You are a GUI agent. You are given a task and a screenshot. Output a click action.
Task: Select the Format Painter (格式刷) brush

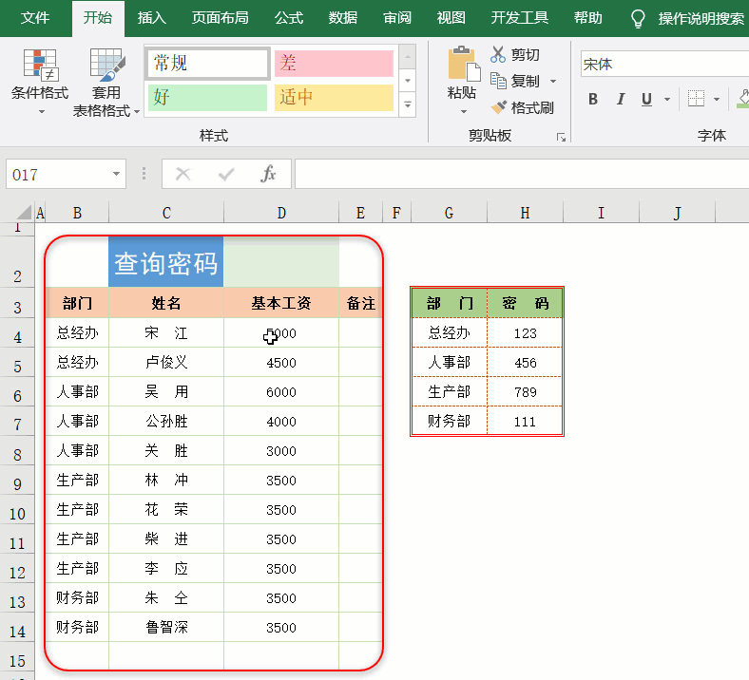click(x=499, y=107)
